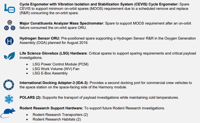Select the LSG E-Box Assembly bullet

[x=50, y=73]
